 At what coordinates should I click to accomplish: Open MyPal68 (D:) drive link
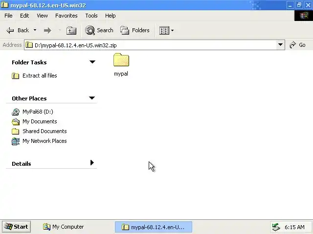38,112
